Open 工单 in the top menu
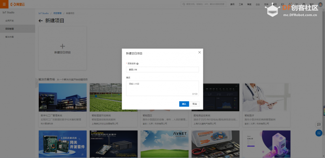 pyautogui.click(x=240, y=4)
